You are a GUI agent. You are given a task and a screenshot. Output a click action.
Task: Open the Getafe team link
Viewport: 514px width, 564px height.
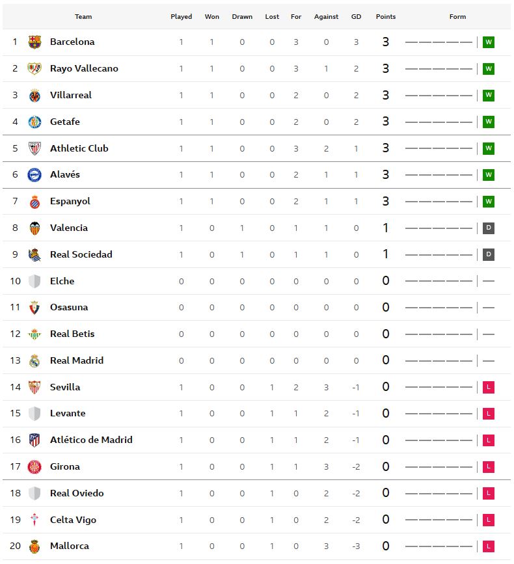point(65,122)
